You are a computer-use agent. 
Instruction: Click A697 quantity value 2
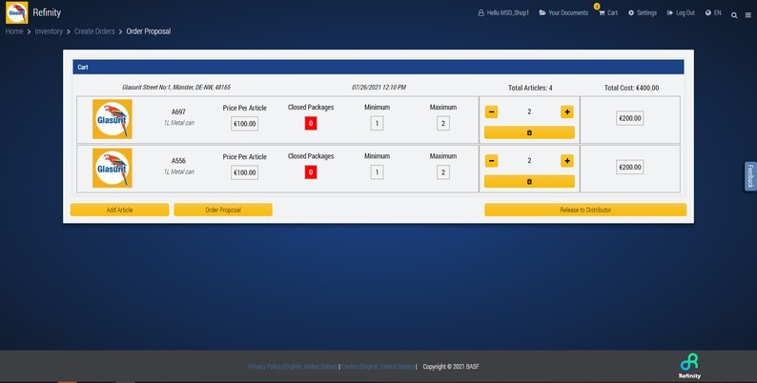(x=529, y=111)
